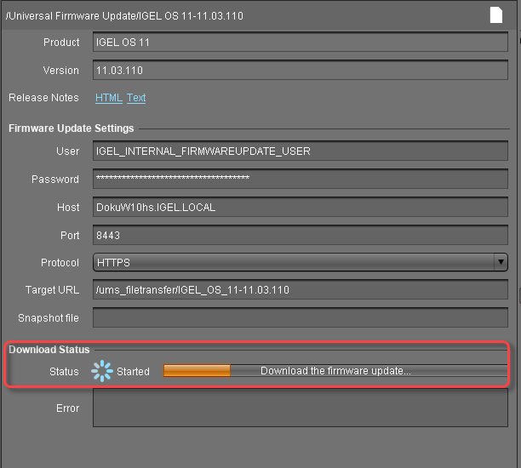This screenshot has height=468, width=521.
Task: Click the Started status text
Action: pos(133,372)
